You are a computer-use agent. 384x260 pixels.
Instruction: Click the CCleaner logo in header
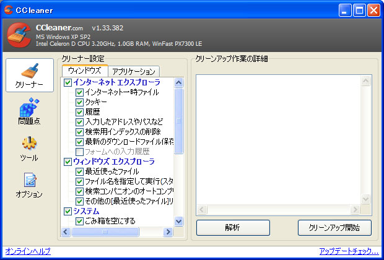(x=19, y=35)
